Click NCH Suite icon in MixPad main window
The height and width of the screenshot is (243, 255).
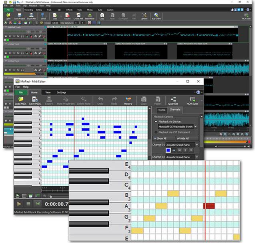click(x=246, y=16)
